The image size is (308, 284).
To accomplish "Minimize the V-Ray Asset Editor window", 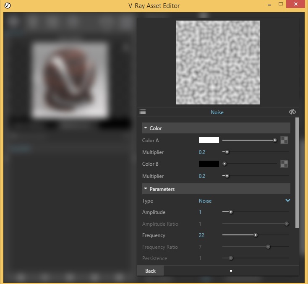I will pyautogui.click(x=269, y=4).
